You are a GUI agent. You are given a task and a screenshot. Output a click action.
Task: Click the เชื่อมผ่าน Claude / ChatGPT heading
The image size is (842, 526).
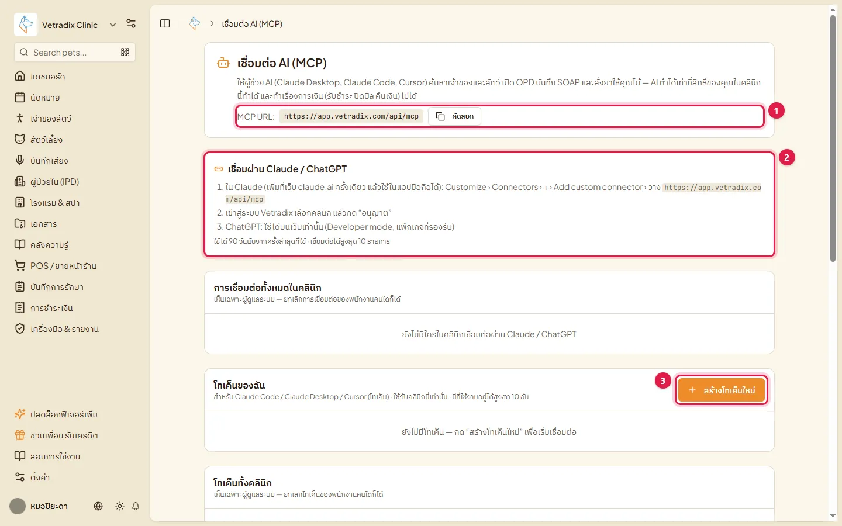[287, 169]
